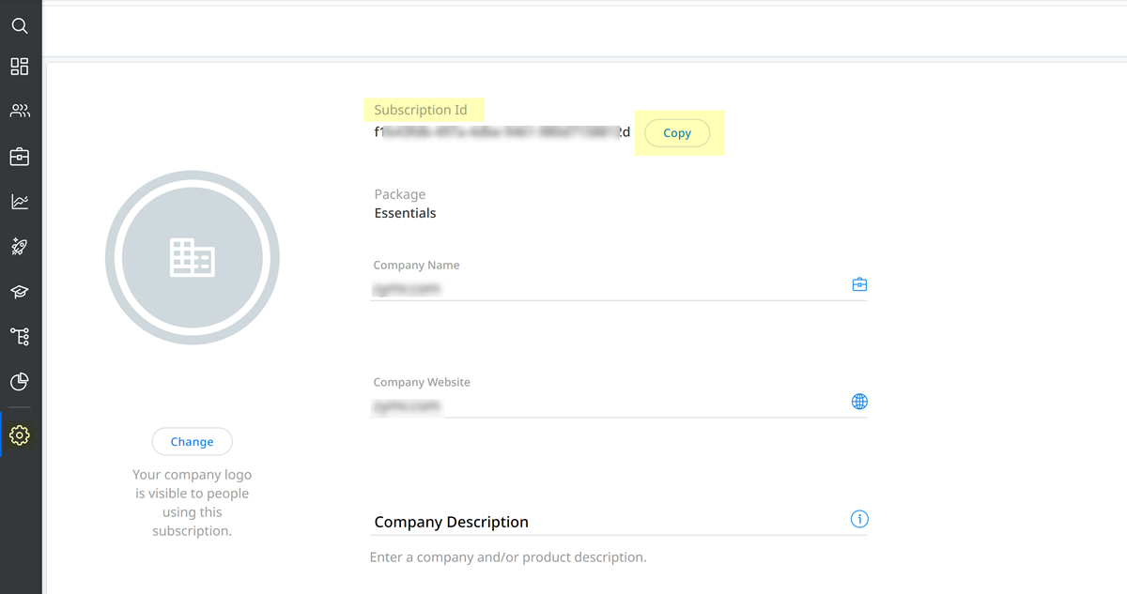Select the settings gear icon in sidebar

point(20,435)
